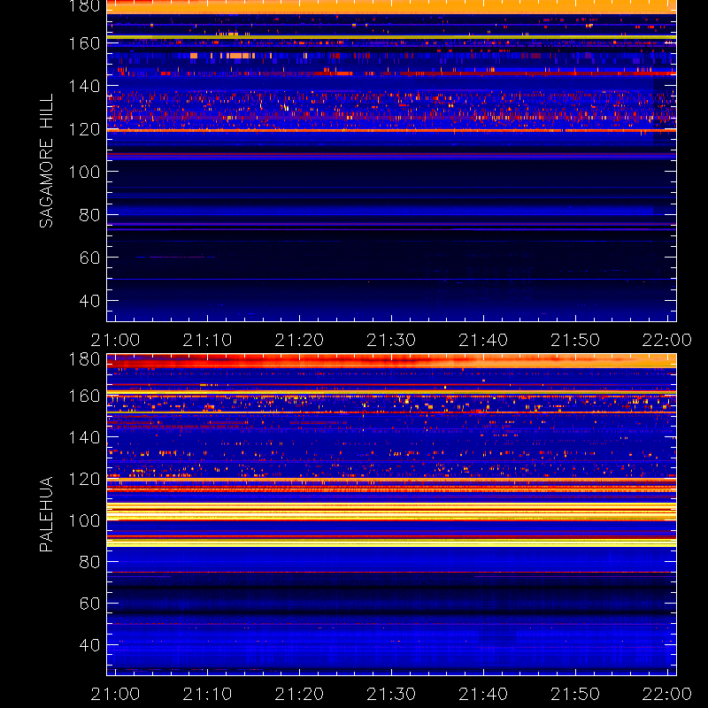The width and height of the screenshot is (708, 708).
Task: Click 21:00 time label under Palehua plot
Action: (x=115, y=694)
